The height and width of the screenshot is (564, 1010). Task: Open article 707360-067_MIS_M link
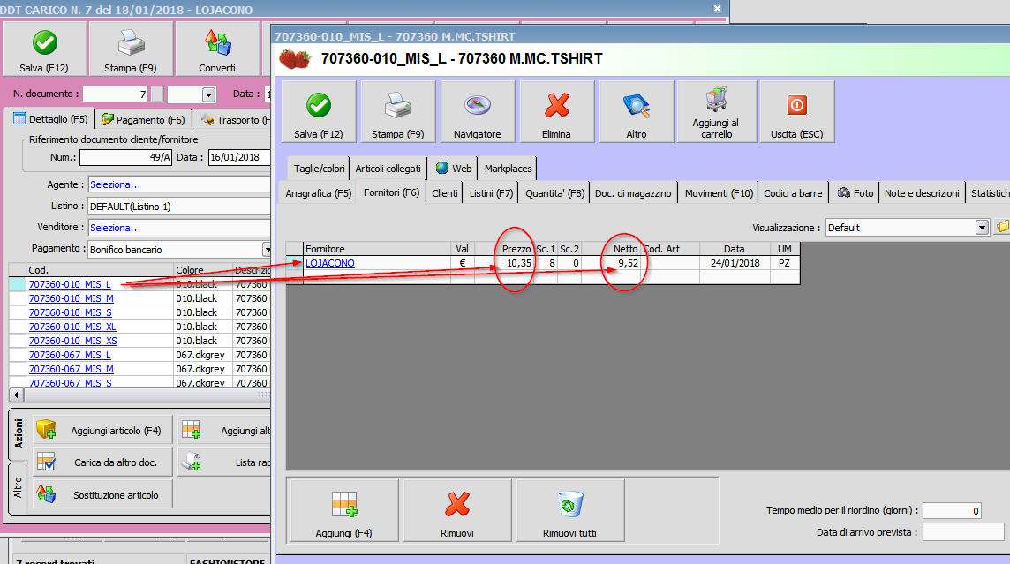[71, 369]
